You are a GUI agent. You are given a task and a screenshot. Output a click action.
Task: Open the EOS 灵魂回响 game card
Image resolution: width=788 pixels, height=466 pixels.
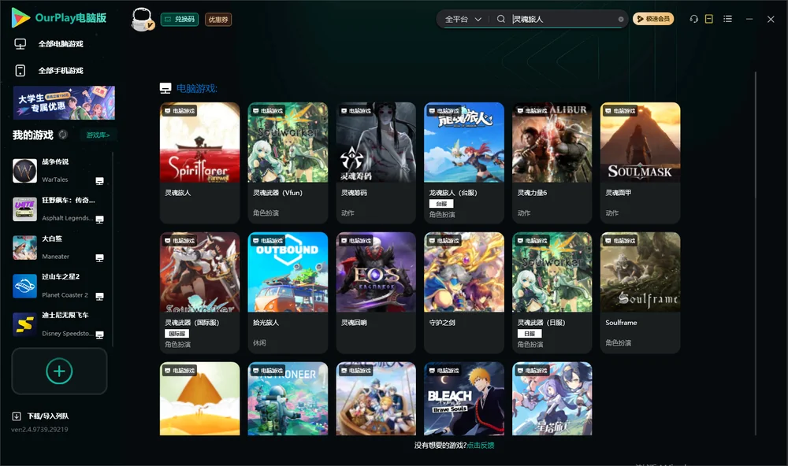click(376, 292)
